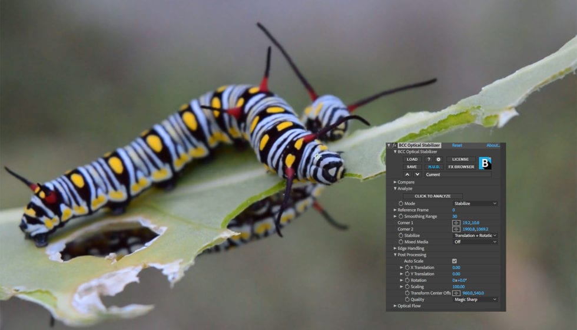577x330 pixels.
Task: Click the LICENSE button
Action: [x=460, y=160]
